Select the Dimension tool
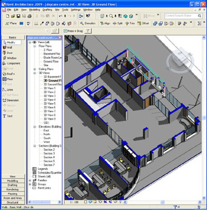Screen dimensions: 207x210 pyautogui.click(x=11, y=100)
